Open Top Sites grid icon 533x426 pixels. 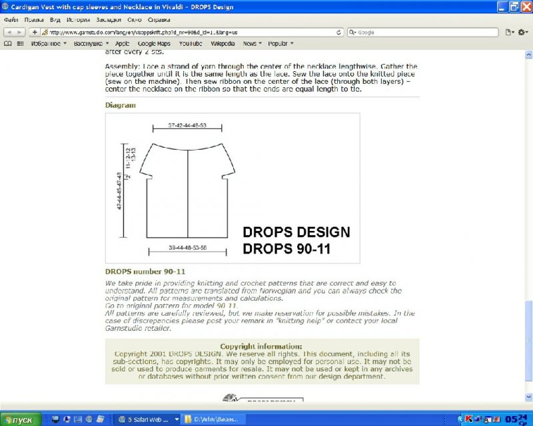21,44
